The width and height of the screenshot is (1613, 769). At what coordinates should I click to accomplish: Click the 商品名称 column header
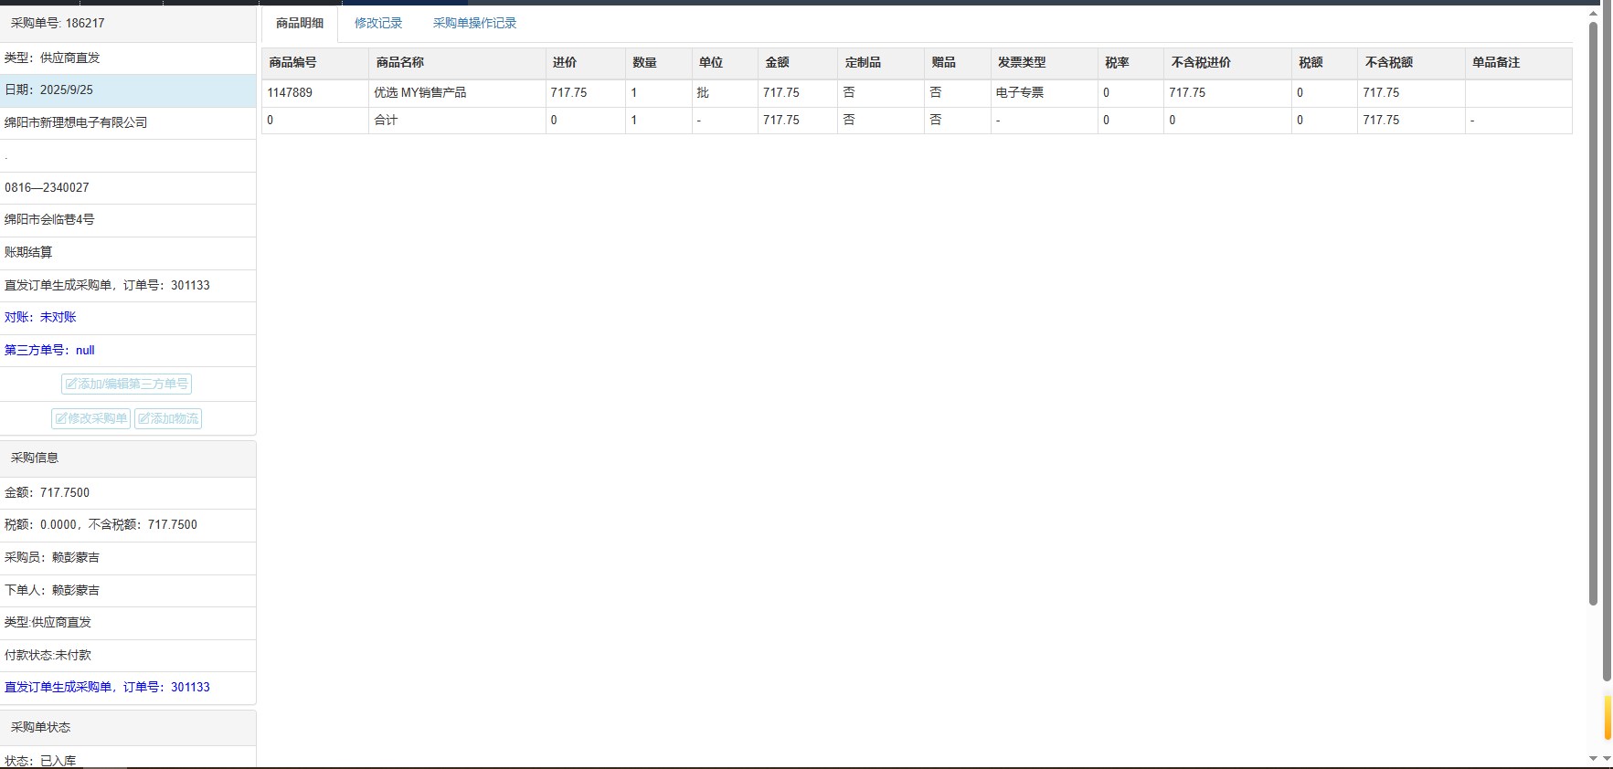400,62
